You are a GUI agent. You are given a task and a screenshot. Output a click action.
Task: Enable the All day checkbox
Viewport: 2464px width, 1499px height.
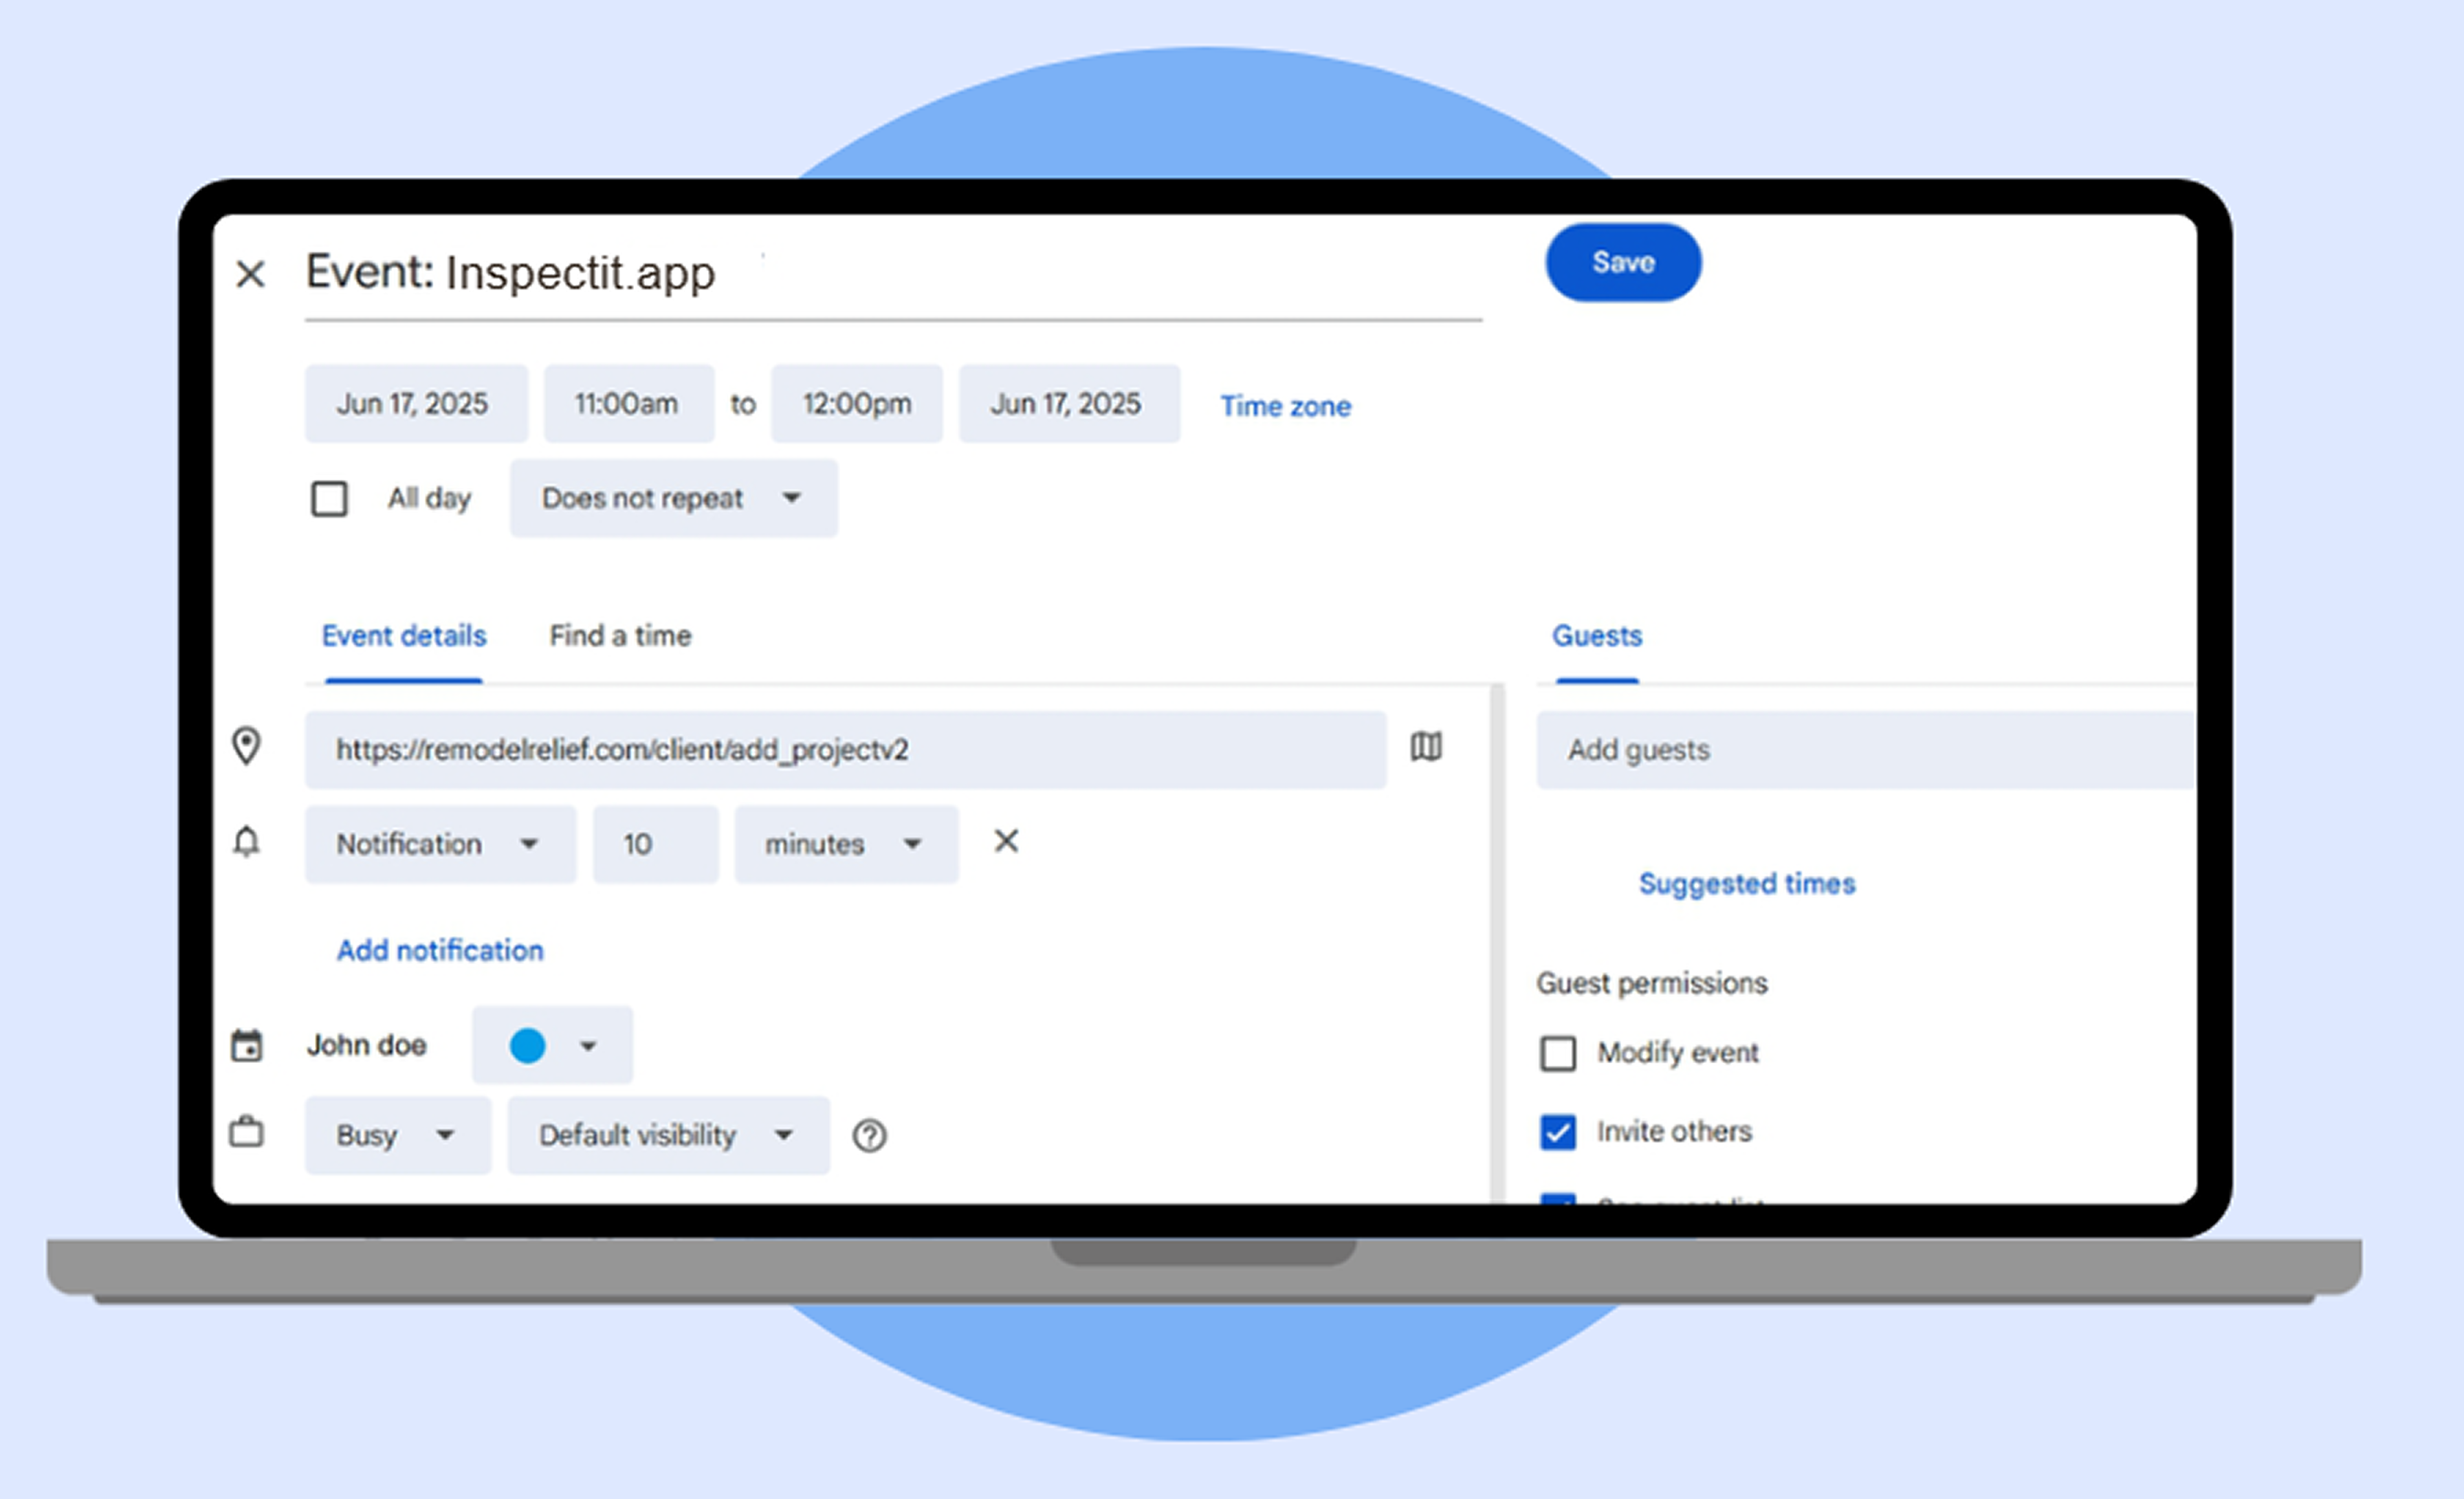pyautogui.click(x=329, y=498)
